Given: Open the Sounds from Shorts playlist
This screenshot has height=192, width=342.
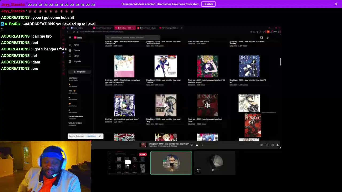Looking at the screenshot, I should 76,117.
